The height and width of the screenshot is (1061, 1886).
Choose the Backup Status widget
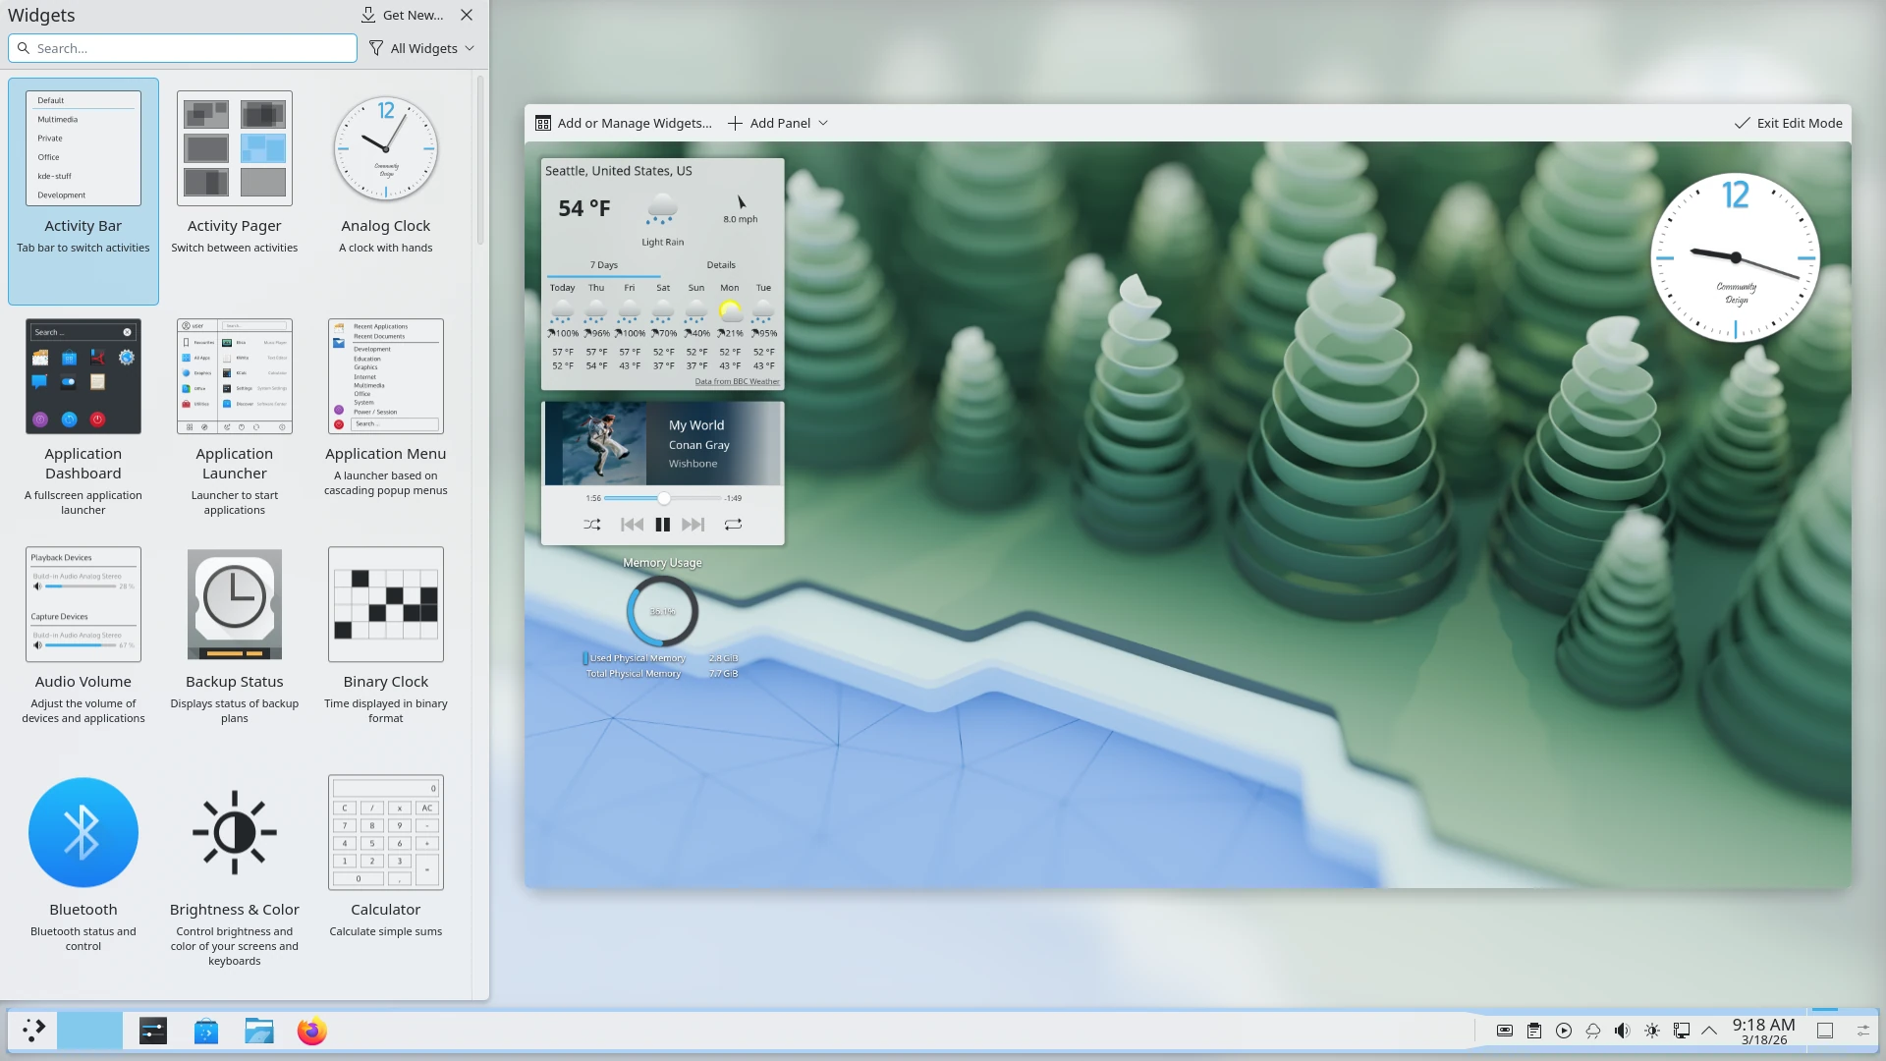[x=235, y=647]
